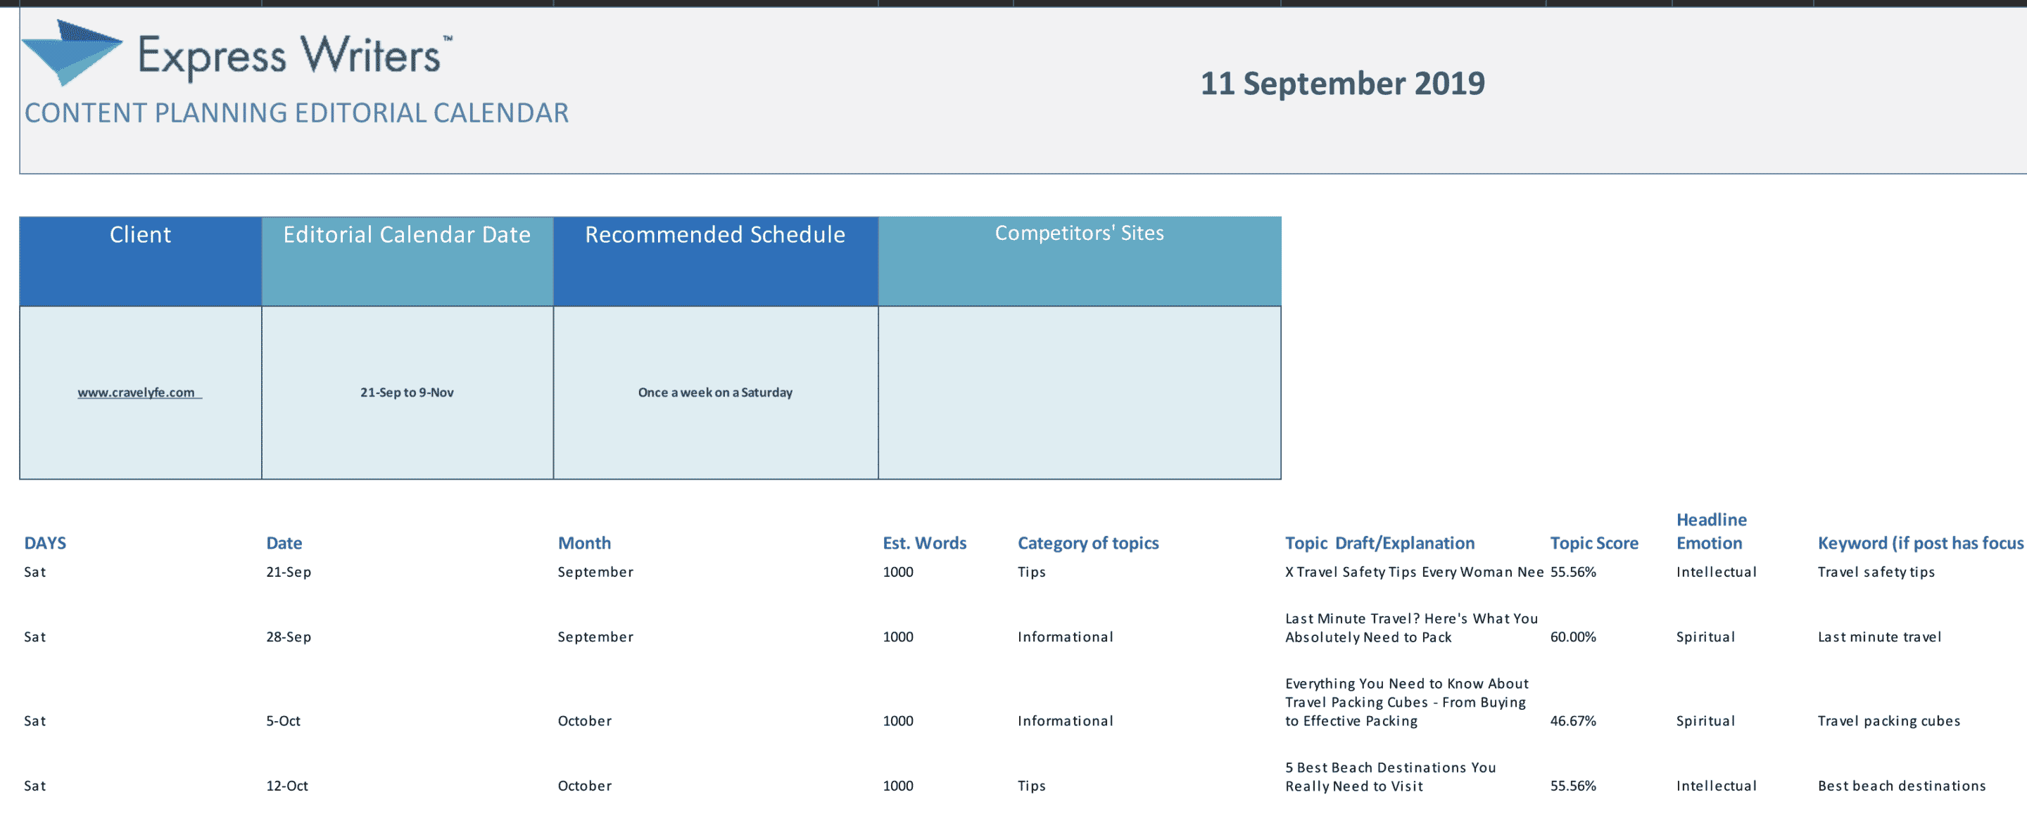Click the DAYS column heading
The height and width of the screenshot is (816, 2027).
[45, 543]
